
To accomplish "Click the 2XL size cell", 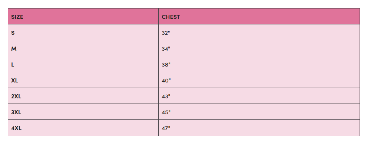I will point(16,96).
